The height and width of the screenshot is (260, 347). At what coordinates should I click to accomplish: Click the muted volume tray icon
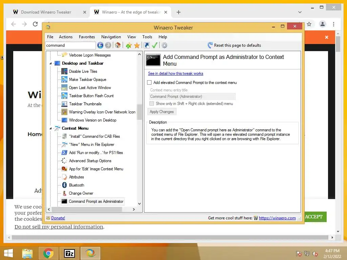click(x=315, y=254)
